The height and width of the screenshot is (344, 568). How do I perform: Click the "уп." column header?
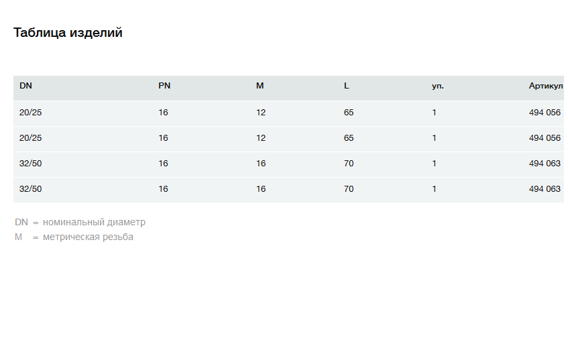(x=437, y=87)
